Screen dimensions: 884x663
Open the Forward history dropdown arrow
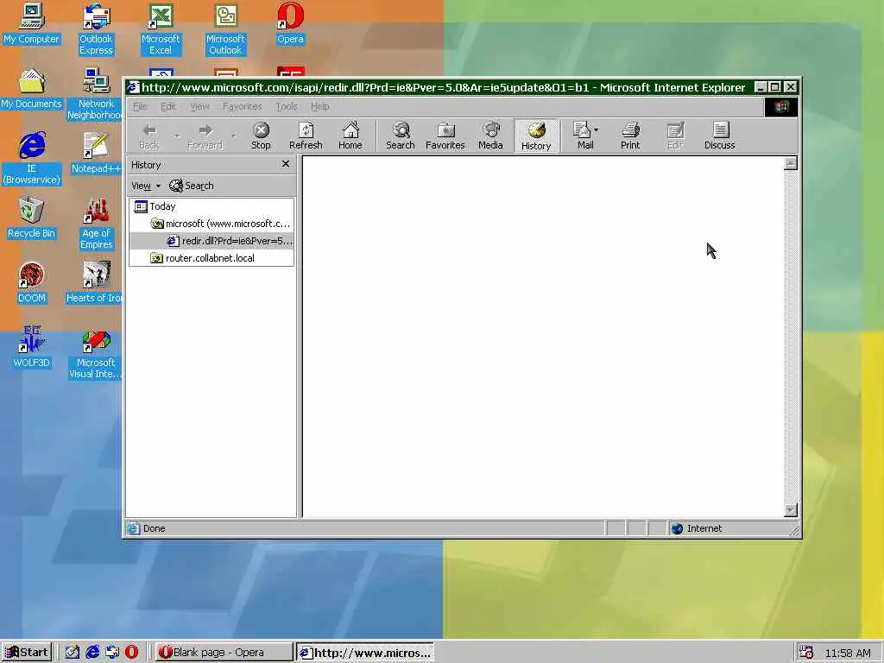click(233, 136)
